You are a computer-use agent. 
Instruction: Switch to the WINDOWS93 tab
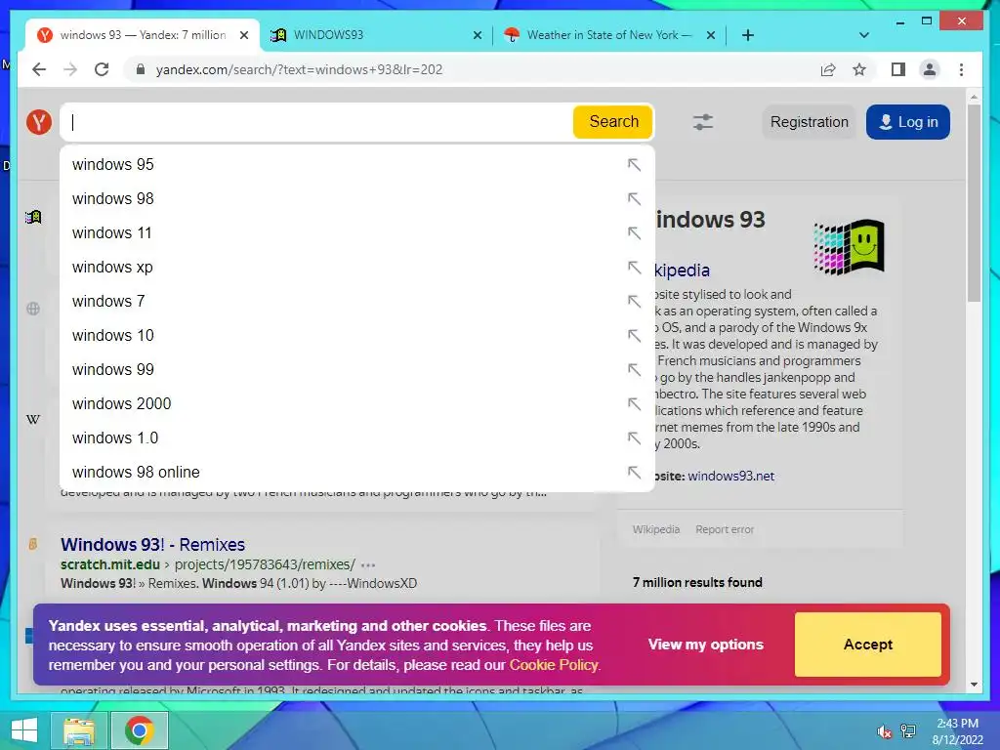tap(376, 35)
